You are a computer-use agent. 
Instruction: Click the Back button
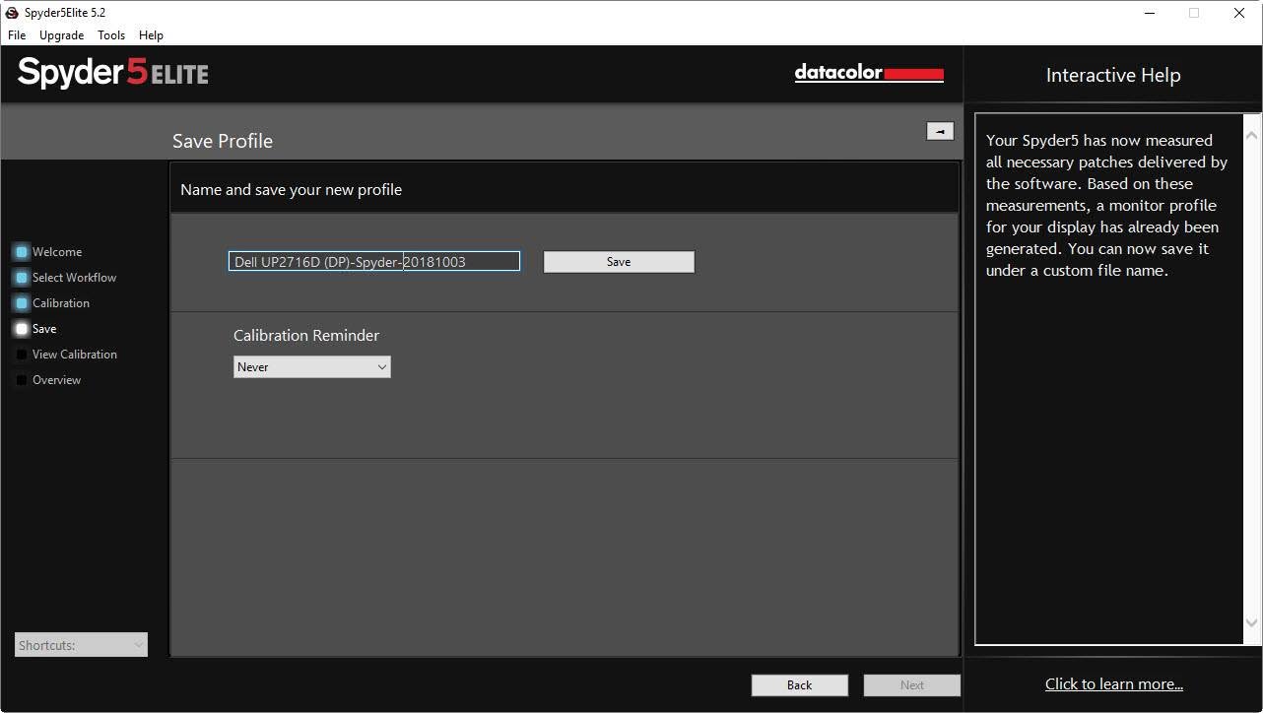800,685
